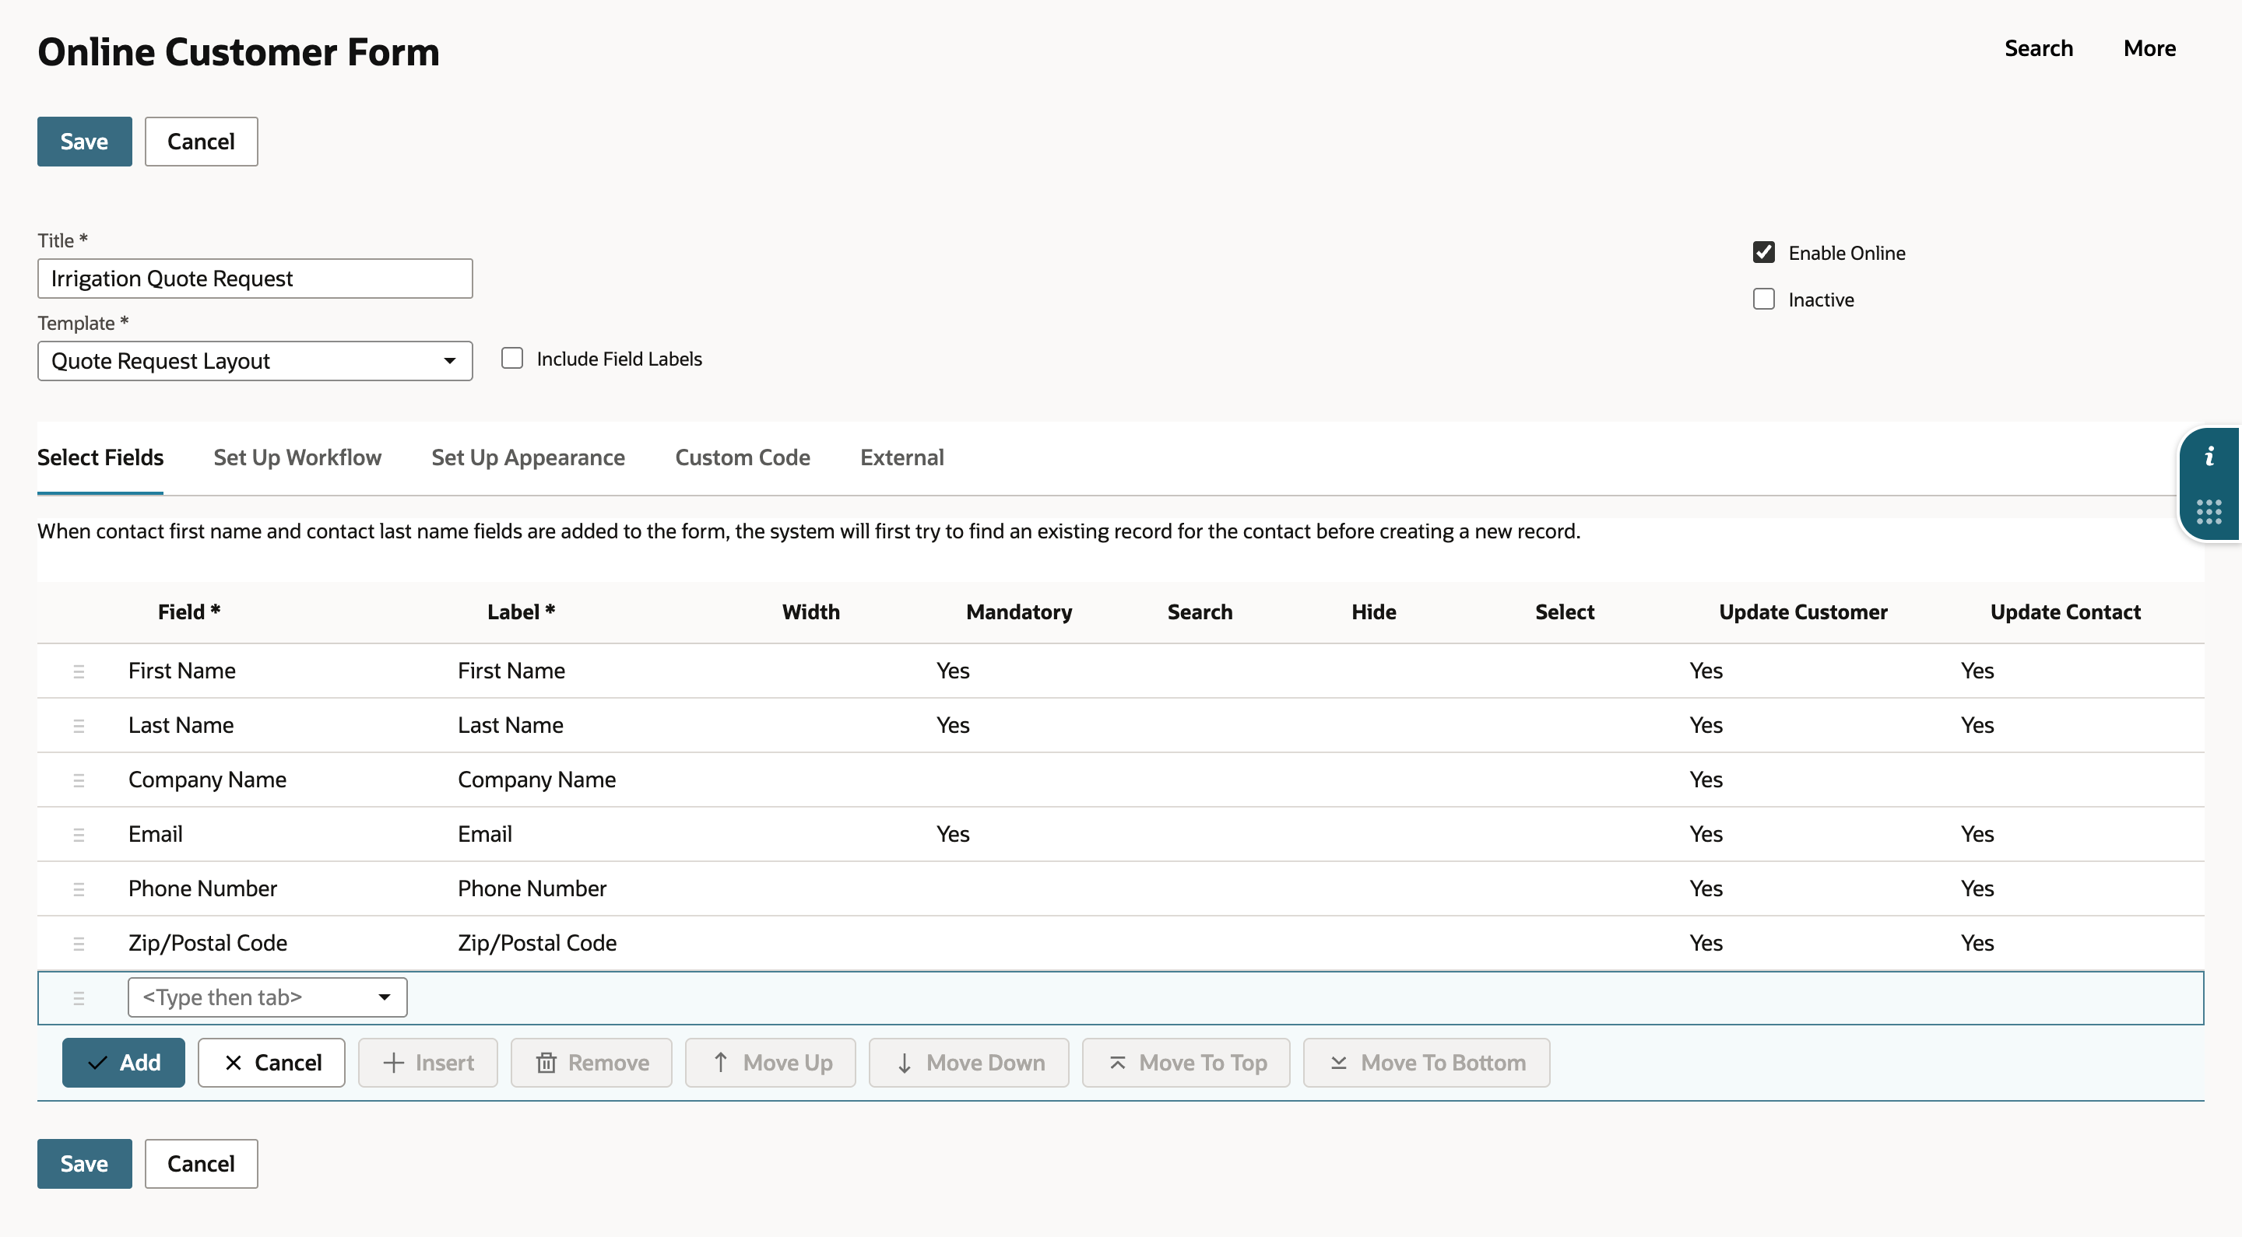Click the Remove button with trash icon
Image resolution: width=2242 pixels, height=1237 pixels.
click(592, 1063)
